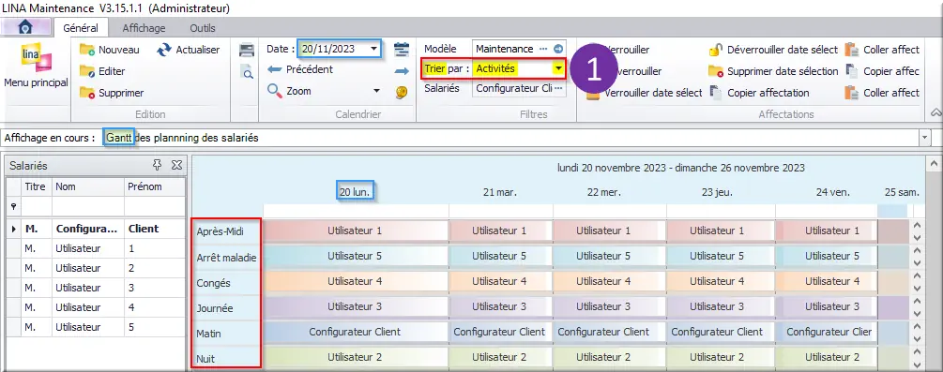Click the printer icon
Screen dimensions: 943x372
tap(247, 50)
